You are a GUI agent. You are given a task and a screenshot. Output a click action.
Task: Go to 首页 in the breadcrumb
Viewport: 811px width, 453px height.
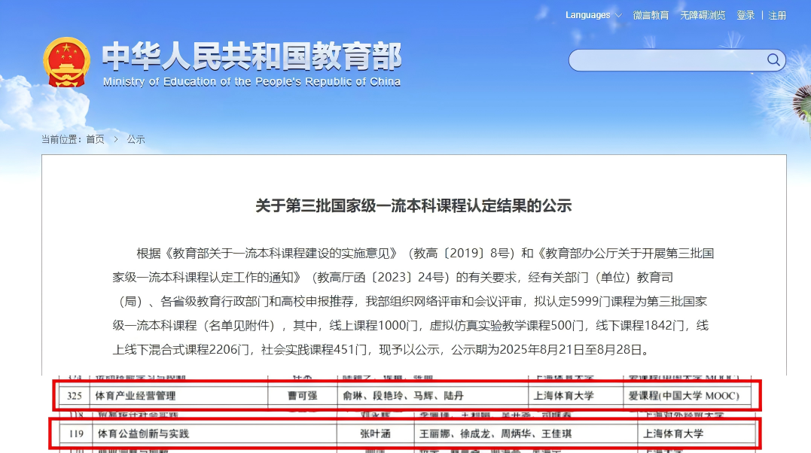coord(95,139)
